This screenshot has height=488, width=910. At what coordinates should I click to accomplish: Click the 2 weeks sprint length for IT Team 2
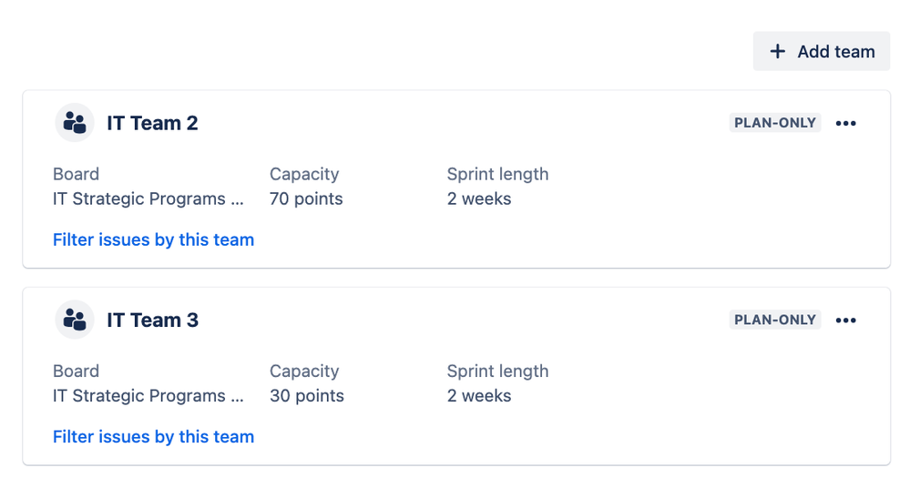click(x=479, y=199)
